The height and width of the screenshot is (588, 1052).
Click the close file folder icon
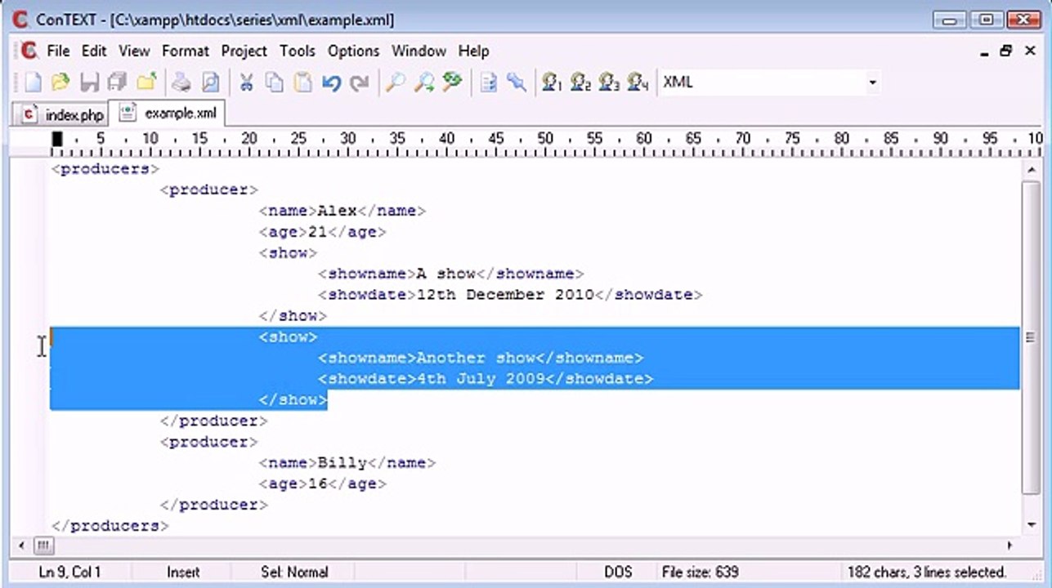point(146,82)
